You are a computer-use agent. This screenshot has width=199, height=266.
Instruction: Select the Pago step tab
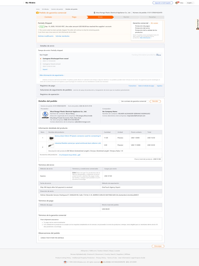click(x=74, y=17)
